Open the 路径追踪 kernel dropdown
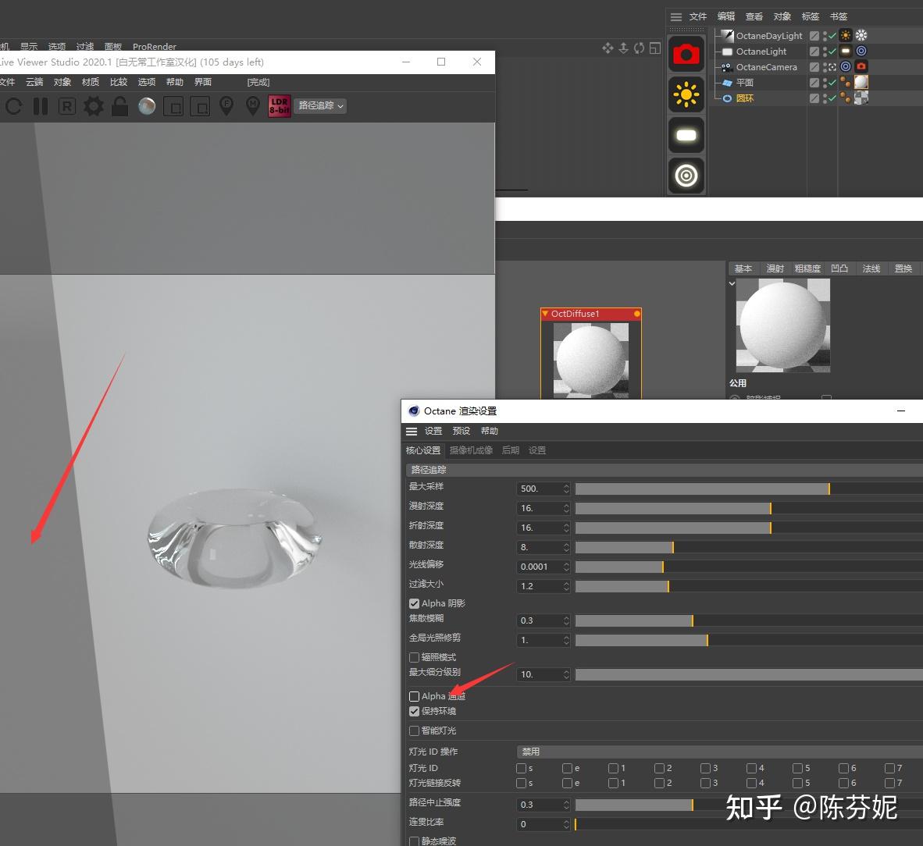 point(320,106)
